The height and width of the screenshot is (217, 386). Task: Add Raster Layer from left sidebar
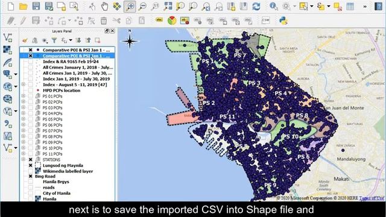coord(8,49)
